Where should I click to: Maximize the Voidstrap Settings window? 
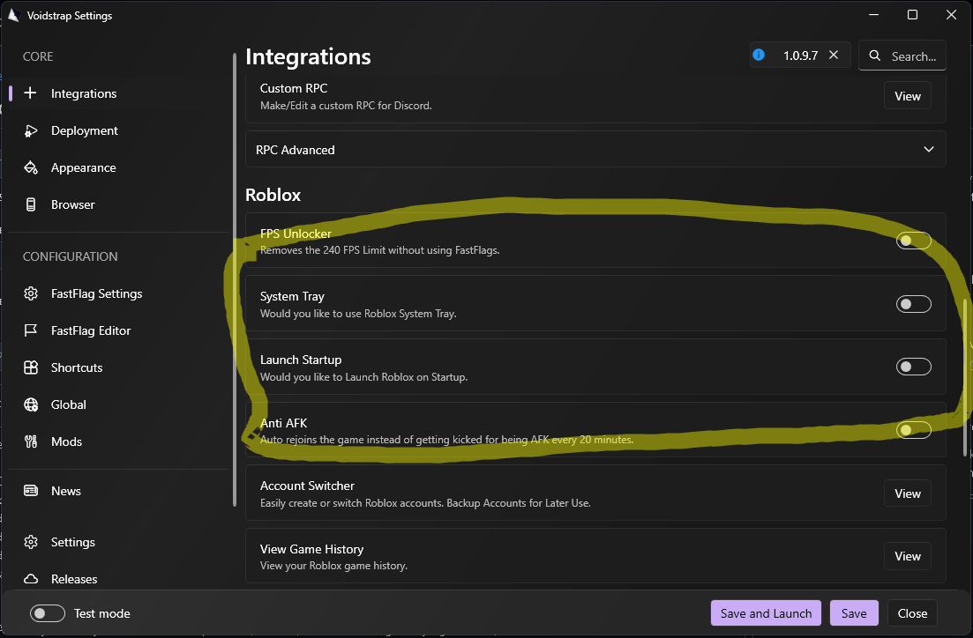pyautogui.click(x=912, y=15)
